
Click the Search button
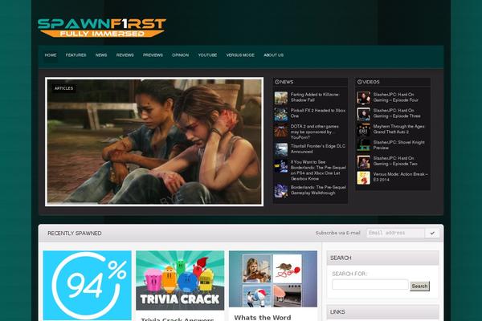click(419, 286)
